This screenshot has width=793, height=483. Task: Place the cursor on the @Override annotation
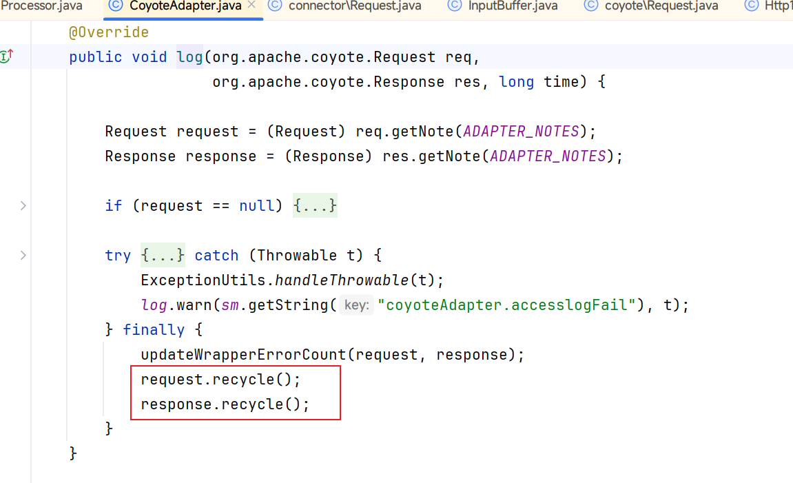click(x=108, y=32)
